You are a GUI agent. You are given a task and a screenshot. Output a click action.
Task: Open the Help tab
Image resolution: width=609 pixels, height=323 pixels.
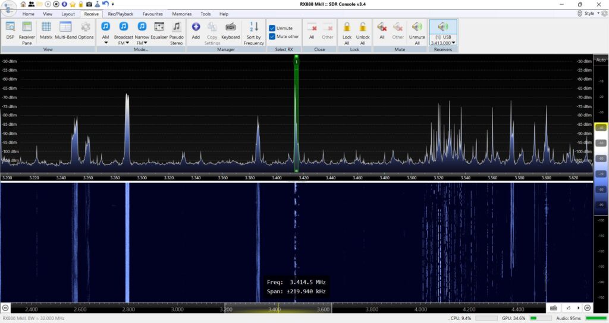(224, 14)
